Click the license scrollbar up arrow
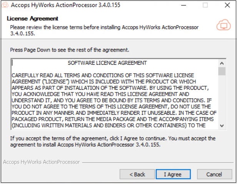 pyautogui.click(x=222, y=64)
